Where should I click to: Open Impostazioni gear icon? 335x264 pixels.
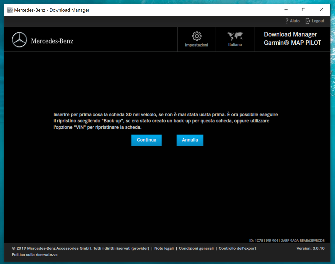click(197, 36)
